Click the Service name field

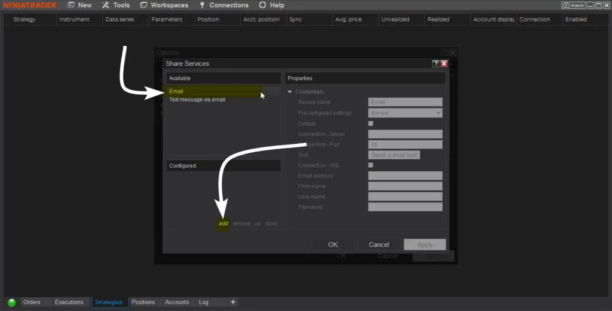click(405, 102)
